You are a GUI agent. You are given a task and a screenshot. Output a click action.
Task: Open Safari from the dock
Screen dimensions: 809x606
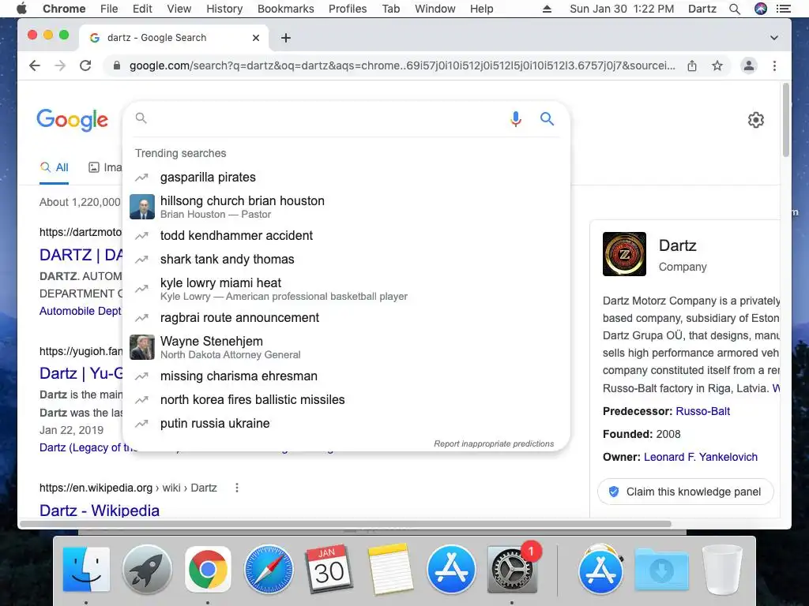269,569
